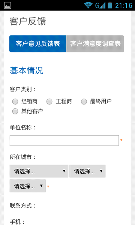Select the 经销商 radio button
The height and width of the screenshot is (225, 135).
pyautogui.click(x=15, y=102)
